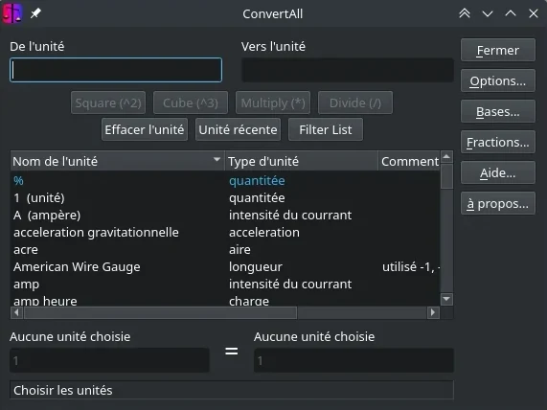This screenshot has width=547, height=410.
Task: Click the Comment column header
Action: [x=409, y=161]
